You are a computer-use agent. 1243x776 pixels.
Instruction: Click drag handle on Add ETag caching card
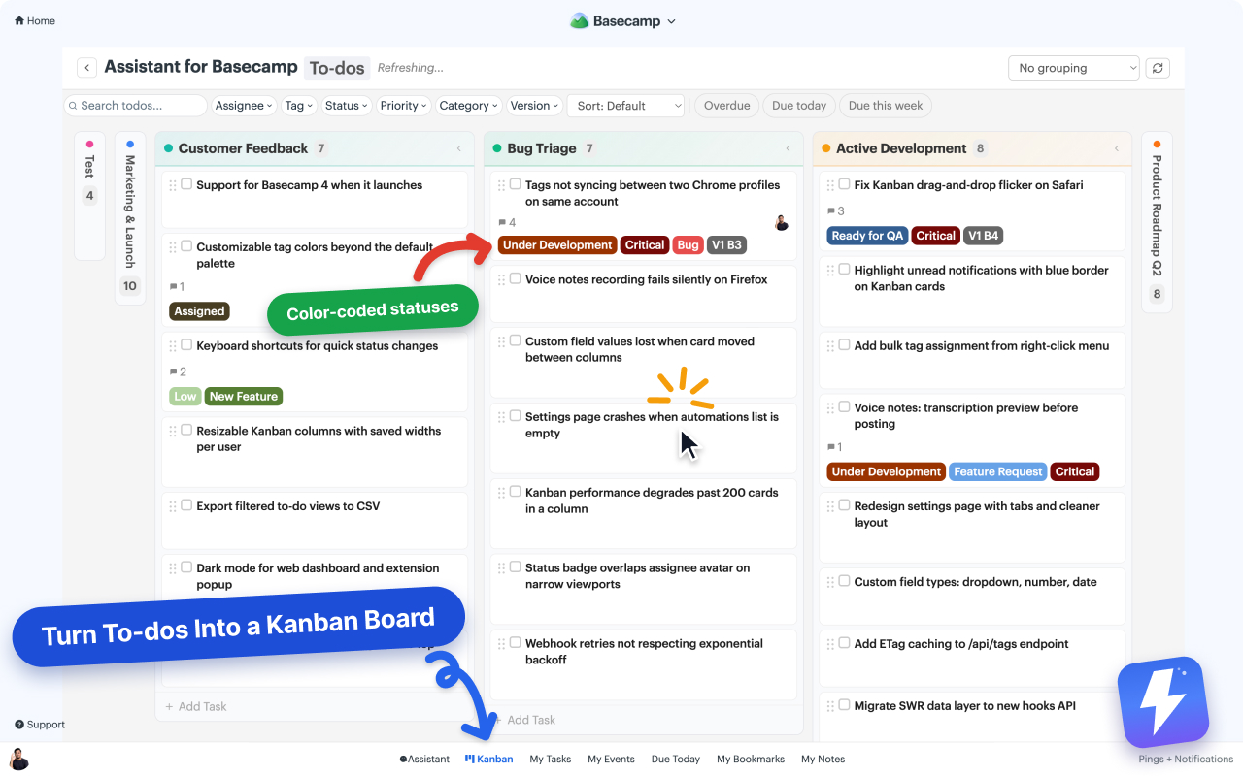(830, 644)
